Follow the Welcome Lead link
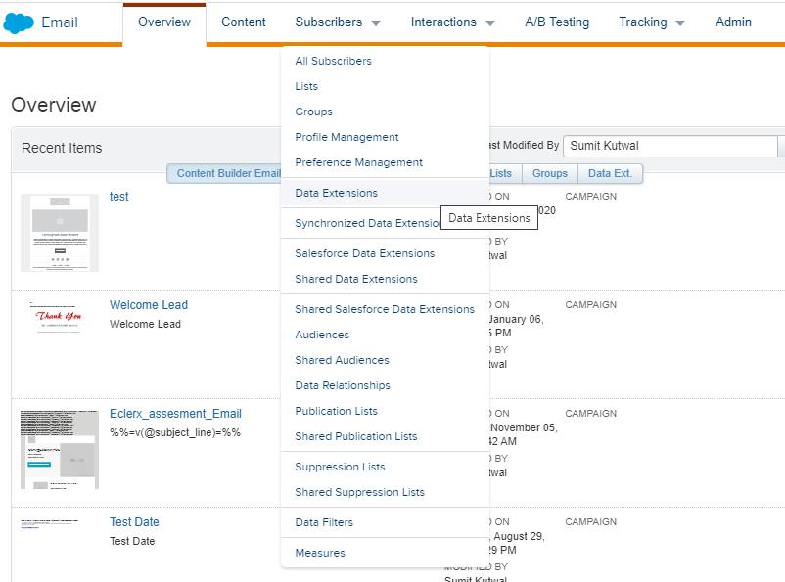Image resolution: width=785 pixels, height=582 pixels. pos(149,304)
